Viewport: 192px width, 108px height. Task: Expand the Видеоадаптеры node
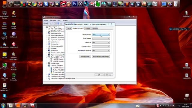47,33
